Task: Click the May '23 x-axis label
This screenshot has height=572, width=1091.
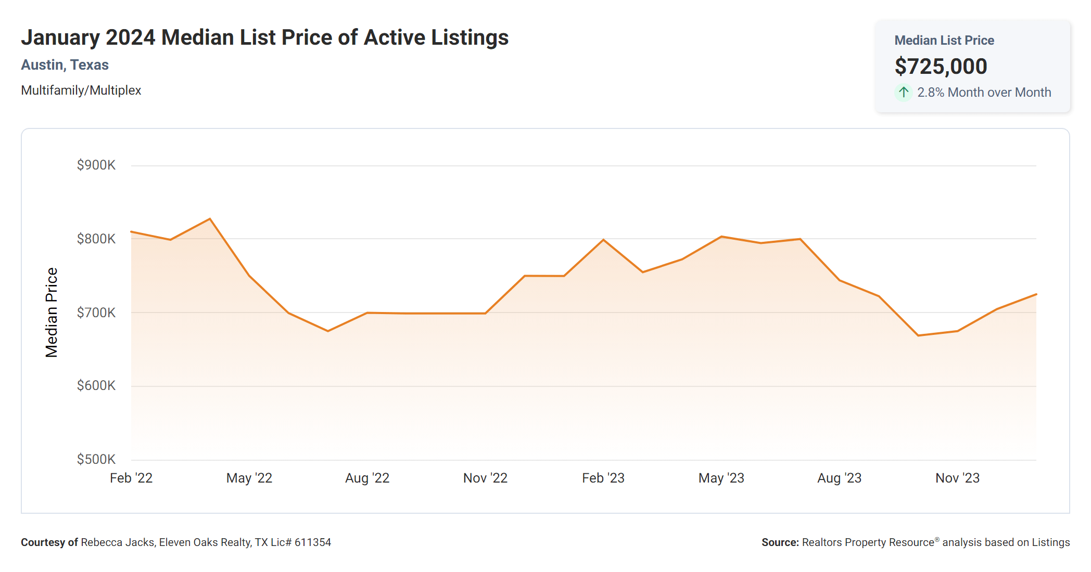Action: (721, 478)
